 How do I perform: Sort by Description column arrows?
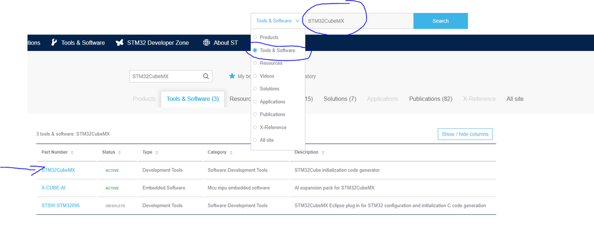pyautogui.click(x=323, y=153)
